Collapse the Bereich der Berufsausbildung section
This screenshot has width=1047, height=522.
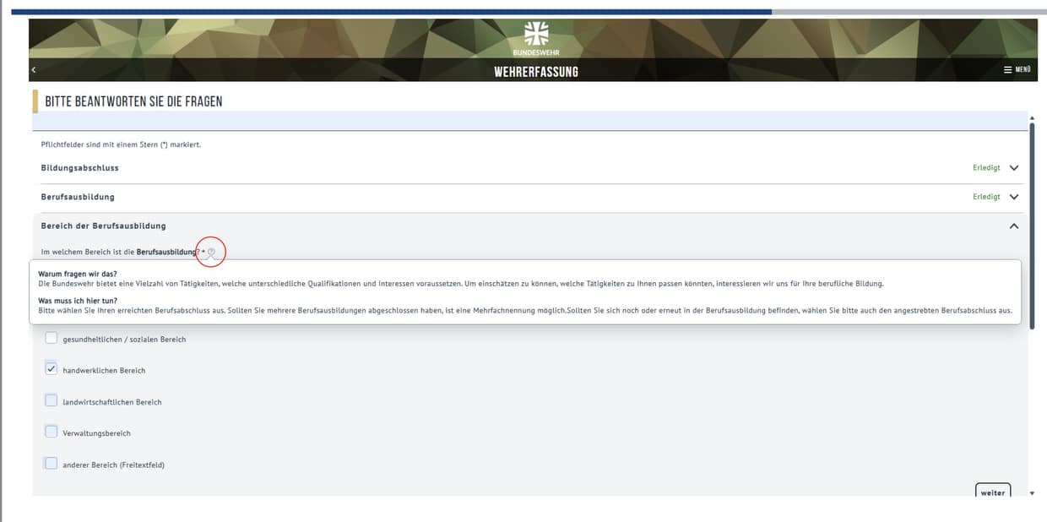(x=1014, y=226)
